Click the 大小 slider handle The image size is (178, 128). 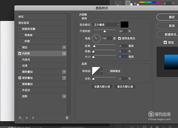pos(93,57)
